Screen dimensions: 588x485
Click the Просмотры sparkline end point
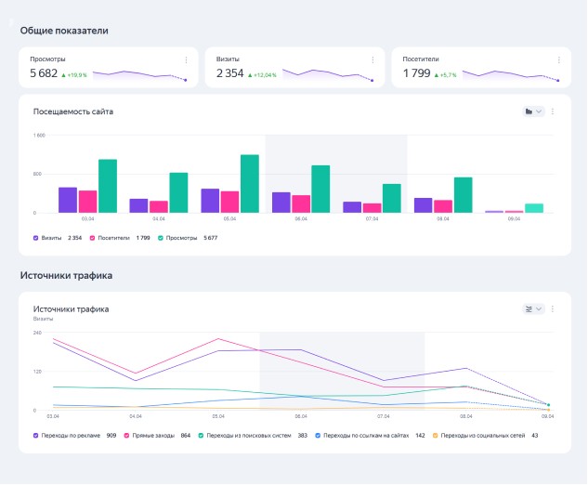pyautogui.click(x=186, y=80)
